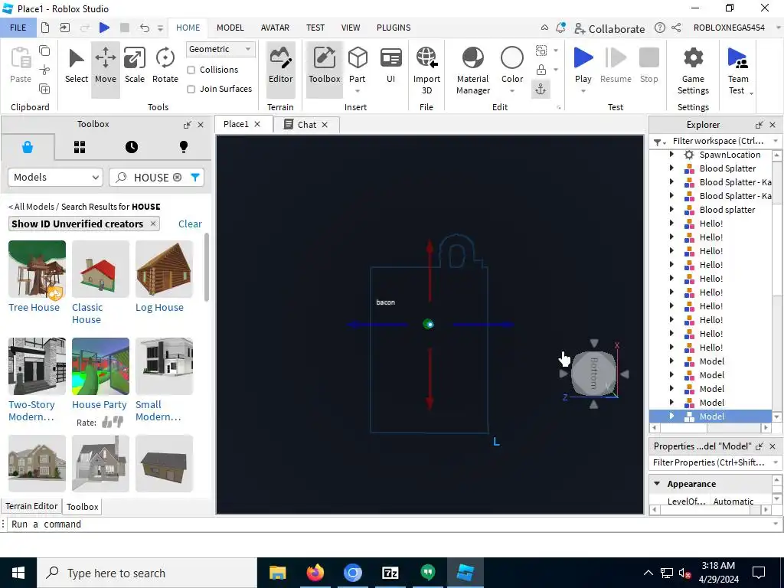Select the Tree House thumbnail
Screen dimensions: 784x588
[x=37, y=269]
